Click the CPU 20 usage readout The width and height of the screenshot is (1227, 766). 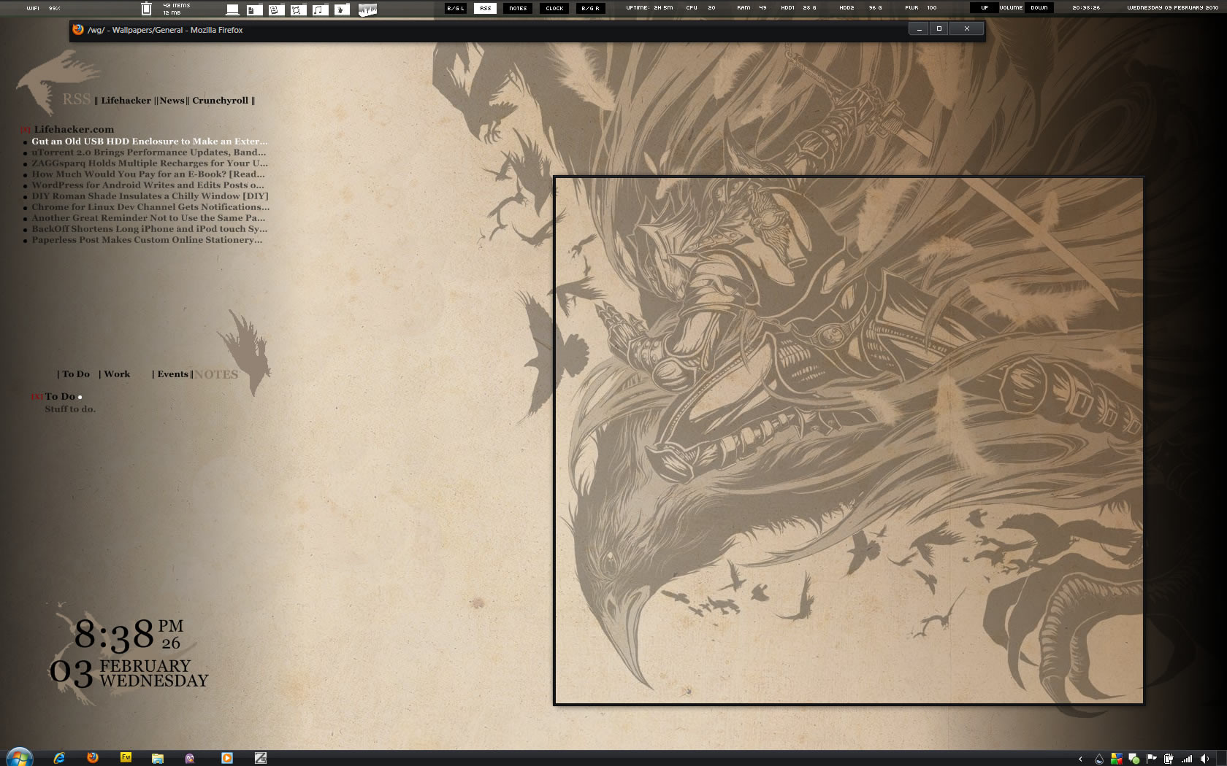click(700, 8)
